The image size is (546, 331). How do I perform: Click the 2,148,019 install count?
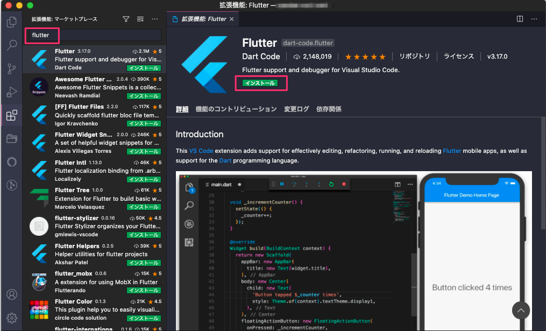point(313,57)
